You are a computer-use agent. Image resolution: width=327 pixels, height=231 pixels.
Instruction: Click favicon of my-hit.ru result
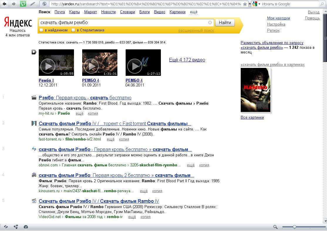pyautogui.click(x=34, y=98)
